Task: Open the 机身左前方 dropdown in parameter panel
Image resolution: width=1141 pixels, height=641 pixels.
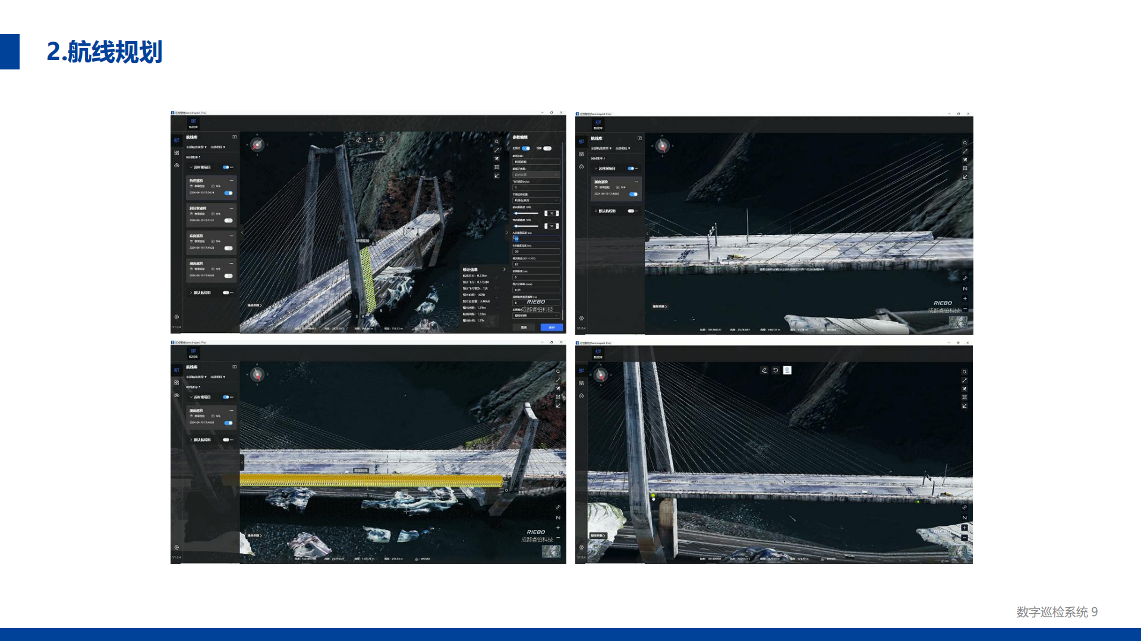Action: click(x=536, y=201)
